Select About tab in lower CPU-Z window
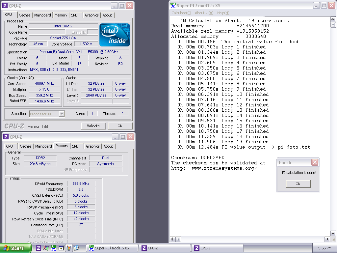Screen dimensions: 337x253 (x=108, y=146)
